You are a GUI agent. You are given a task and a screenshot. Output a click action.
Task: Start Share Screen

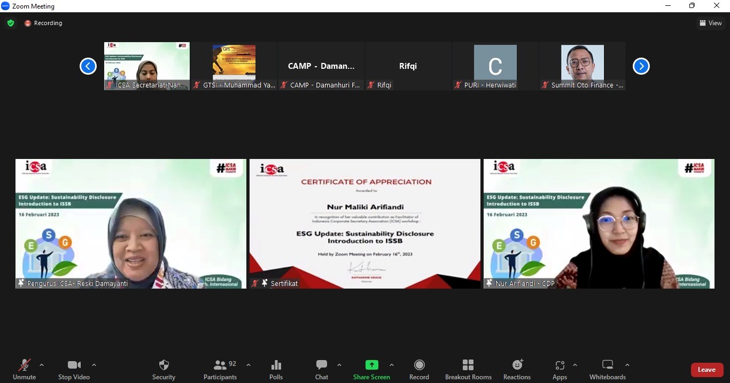pyautogui.click(x=371, y=369)
